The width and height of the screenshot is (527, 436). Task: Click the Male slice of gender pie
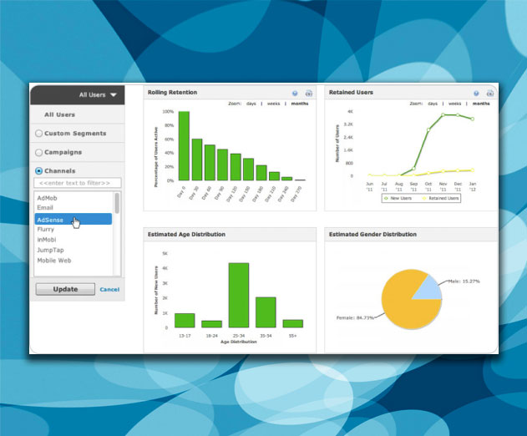click(x=430, y=289)
